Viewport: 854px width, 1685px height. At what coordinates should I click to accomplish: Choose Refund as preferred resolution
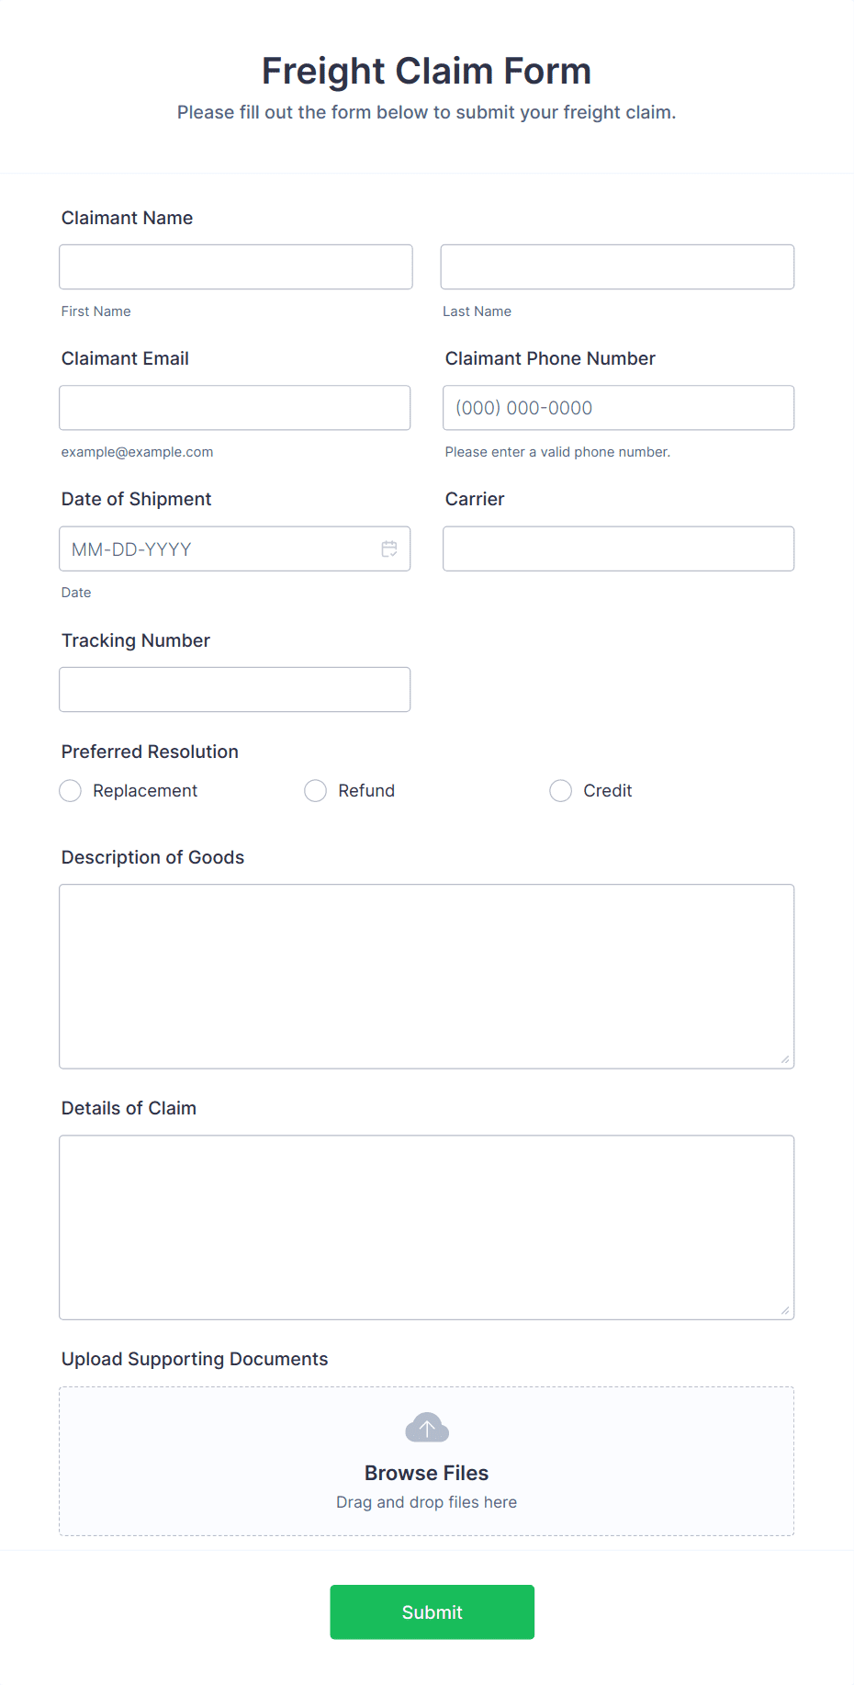coord(315,790)
